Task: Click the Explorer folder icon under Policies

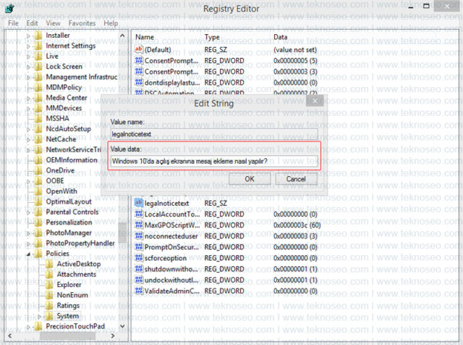Action: [x=49, y=285]
